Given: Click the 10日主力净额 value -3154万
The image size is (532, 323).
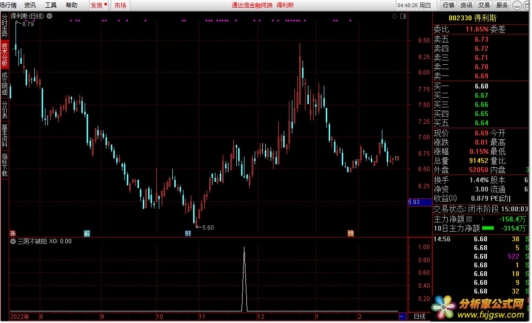Looking at the screenshot, I should click(513, 228).
